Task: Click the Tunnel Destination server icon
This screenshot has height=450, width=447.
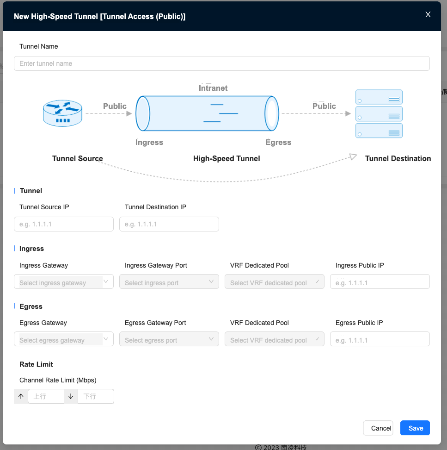Action: tap(379, 113)
